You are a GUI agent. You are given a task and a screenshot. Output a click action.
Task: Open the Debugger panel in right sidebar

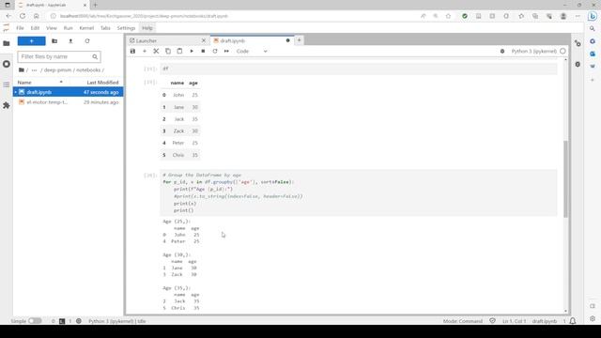578,64
